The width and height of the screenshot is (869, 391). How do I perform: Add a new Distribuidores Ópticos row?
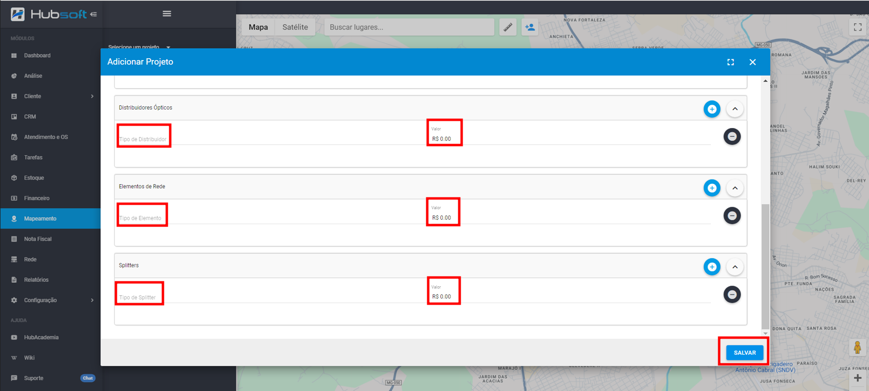[712, 109]
